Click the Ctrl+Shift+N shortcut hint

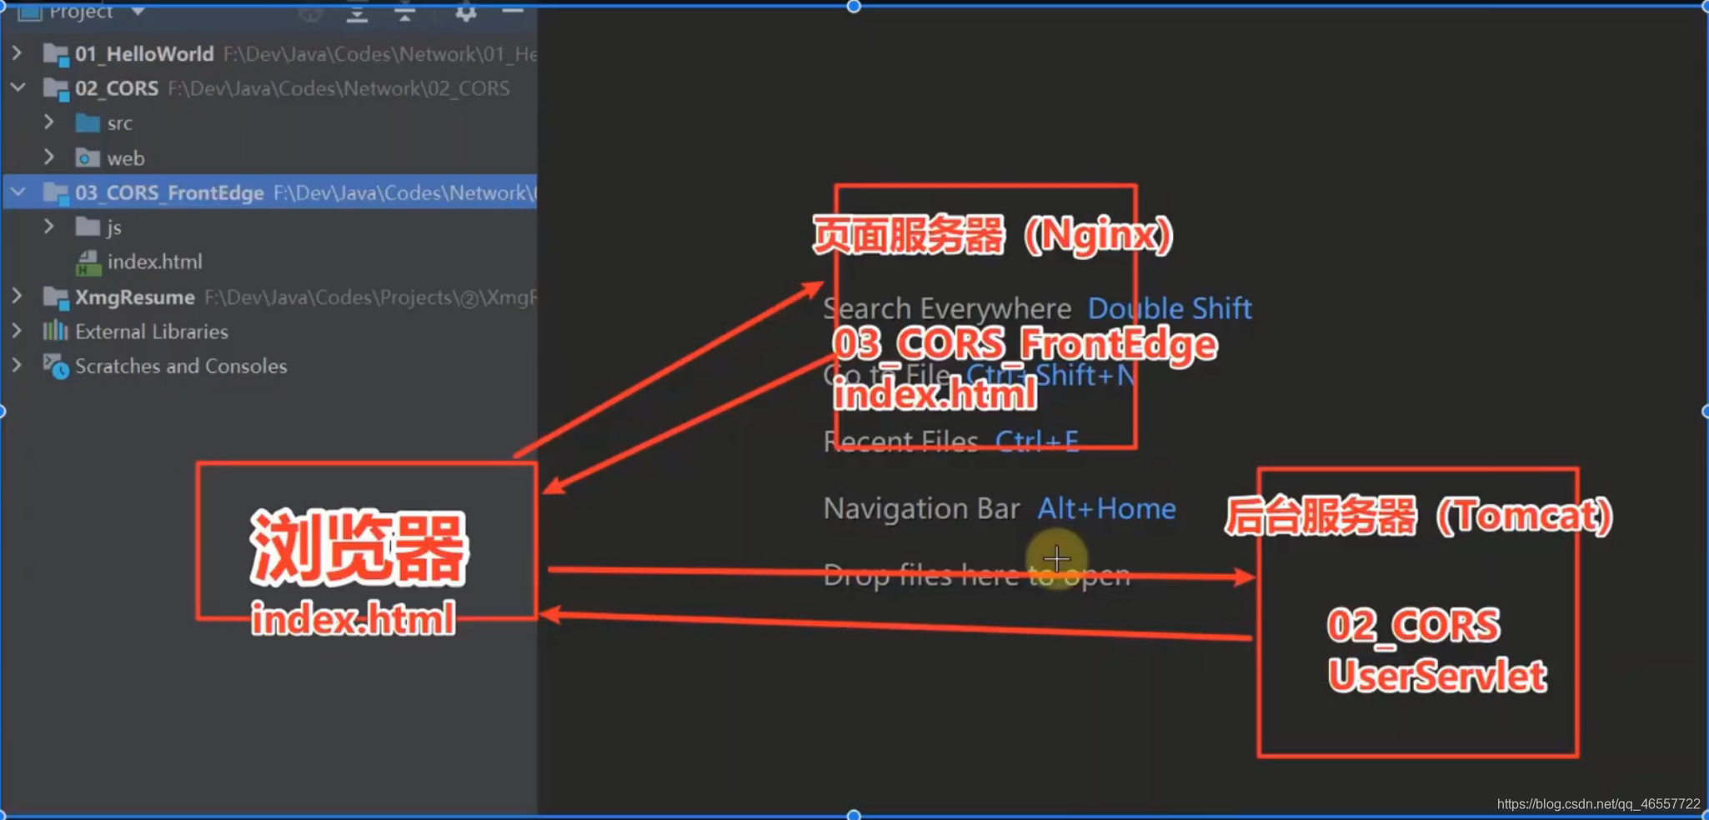[1050, 375]
